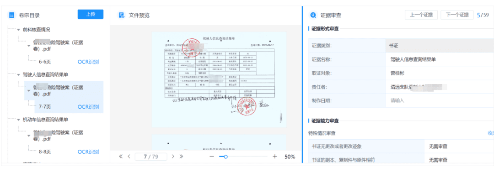
Task: Zoom in with the plus icon
Action: point(275,157)
